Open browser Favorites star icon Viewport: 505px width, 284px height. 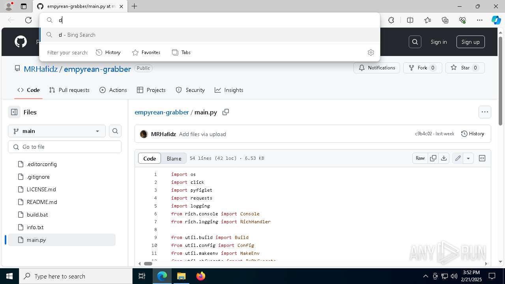coord(428,20)
